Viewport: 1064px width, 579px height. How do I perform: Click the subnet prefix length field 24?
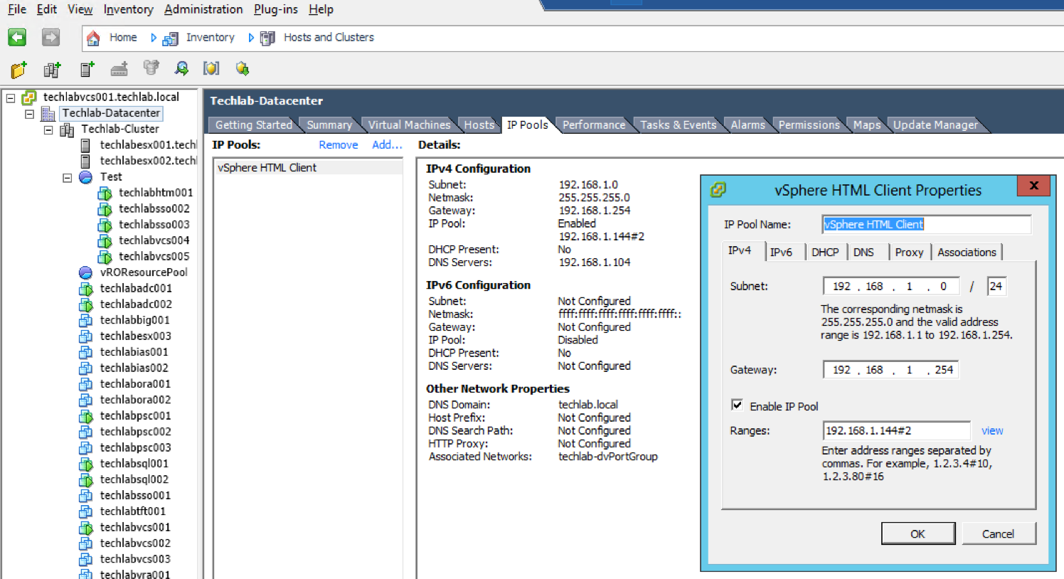[x=996, y=286]
